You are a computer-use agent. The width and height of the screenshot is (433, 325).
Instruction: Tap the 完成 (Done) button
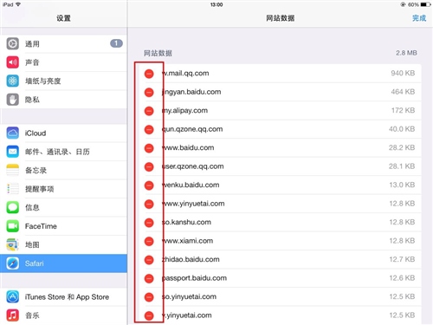[x=419, y=18]
